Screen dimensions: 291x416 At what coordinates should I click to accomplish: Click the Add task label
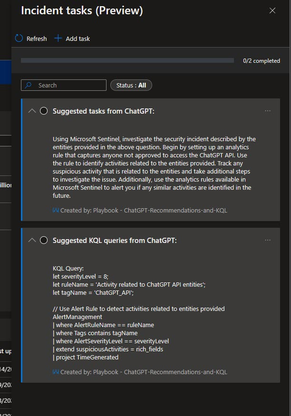pos(78,39)
